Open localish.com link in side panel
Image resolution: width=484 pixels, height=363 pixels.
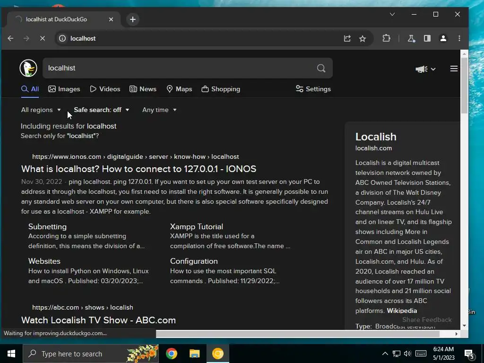[x=373, y=148]
